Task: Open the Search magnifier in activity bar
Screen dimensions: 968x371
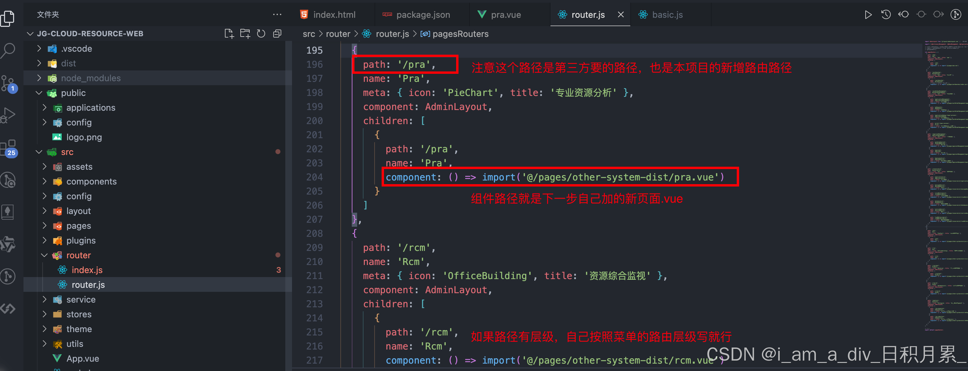Action: pyautogui.click(x=8, y=50)
